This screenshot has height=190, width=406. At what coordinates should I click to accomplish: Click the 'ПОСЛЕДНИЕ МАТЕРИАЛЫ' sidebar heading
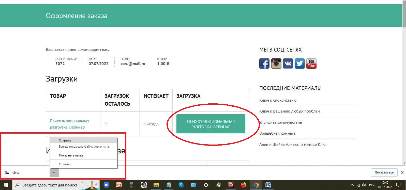(290, 88)
